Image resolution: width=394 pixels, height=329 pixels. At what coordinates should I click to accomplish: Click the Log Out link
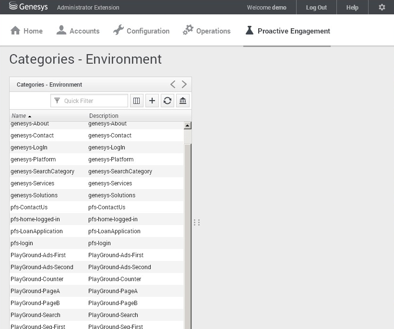click(316, 8)
